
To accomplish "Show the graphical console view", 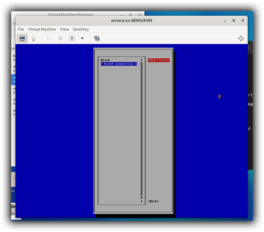I will pos(22,38).
